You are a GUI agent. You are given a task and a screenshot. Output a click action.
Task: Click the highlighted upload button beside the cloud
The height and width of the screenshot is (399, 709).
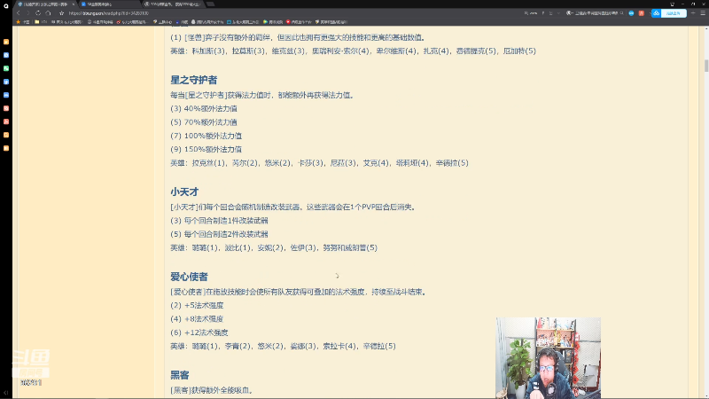coord(674,13)
